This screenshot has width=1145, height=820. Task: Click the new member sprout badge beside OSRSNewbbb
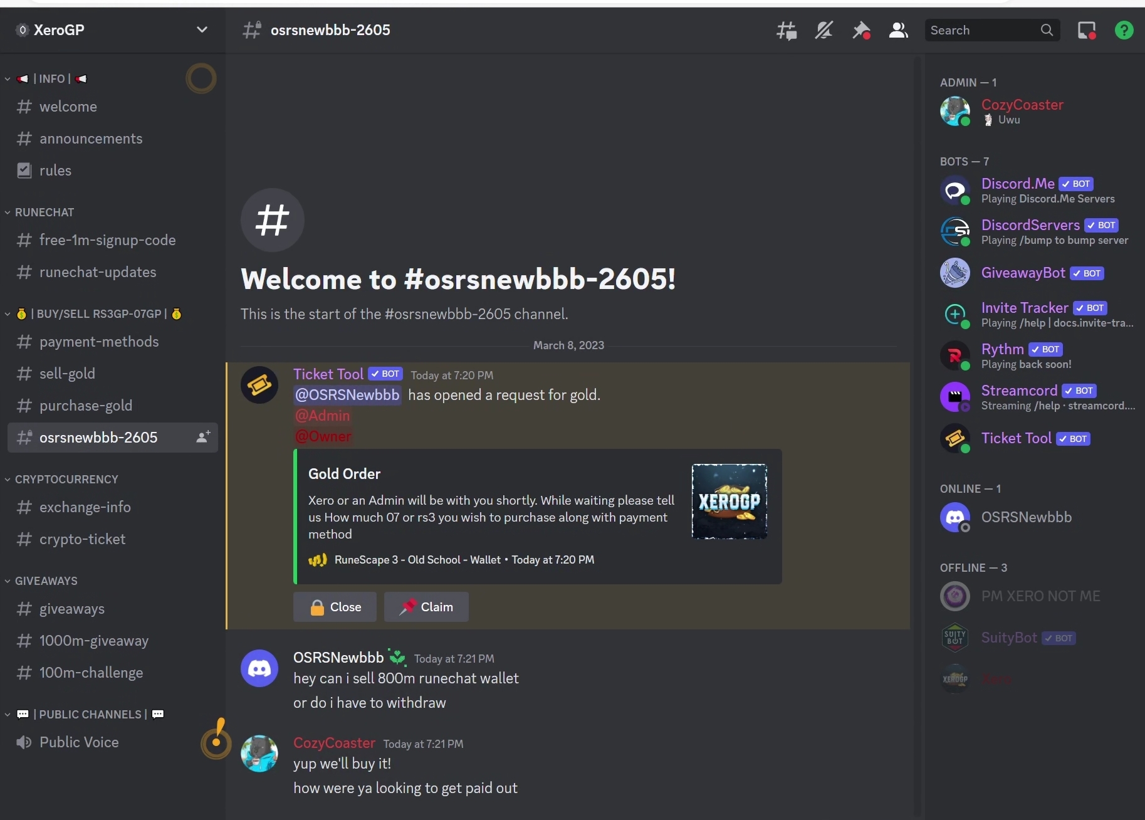click(x=397, y=657)
